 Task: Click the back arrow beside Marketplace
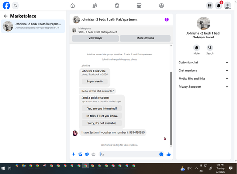(x=6, y=16)
